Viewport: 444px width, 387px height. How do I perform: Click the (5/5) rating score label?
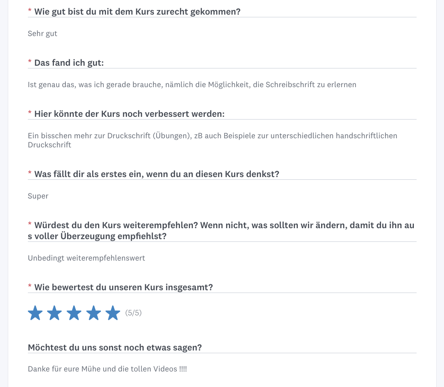[133, 313]
